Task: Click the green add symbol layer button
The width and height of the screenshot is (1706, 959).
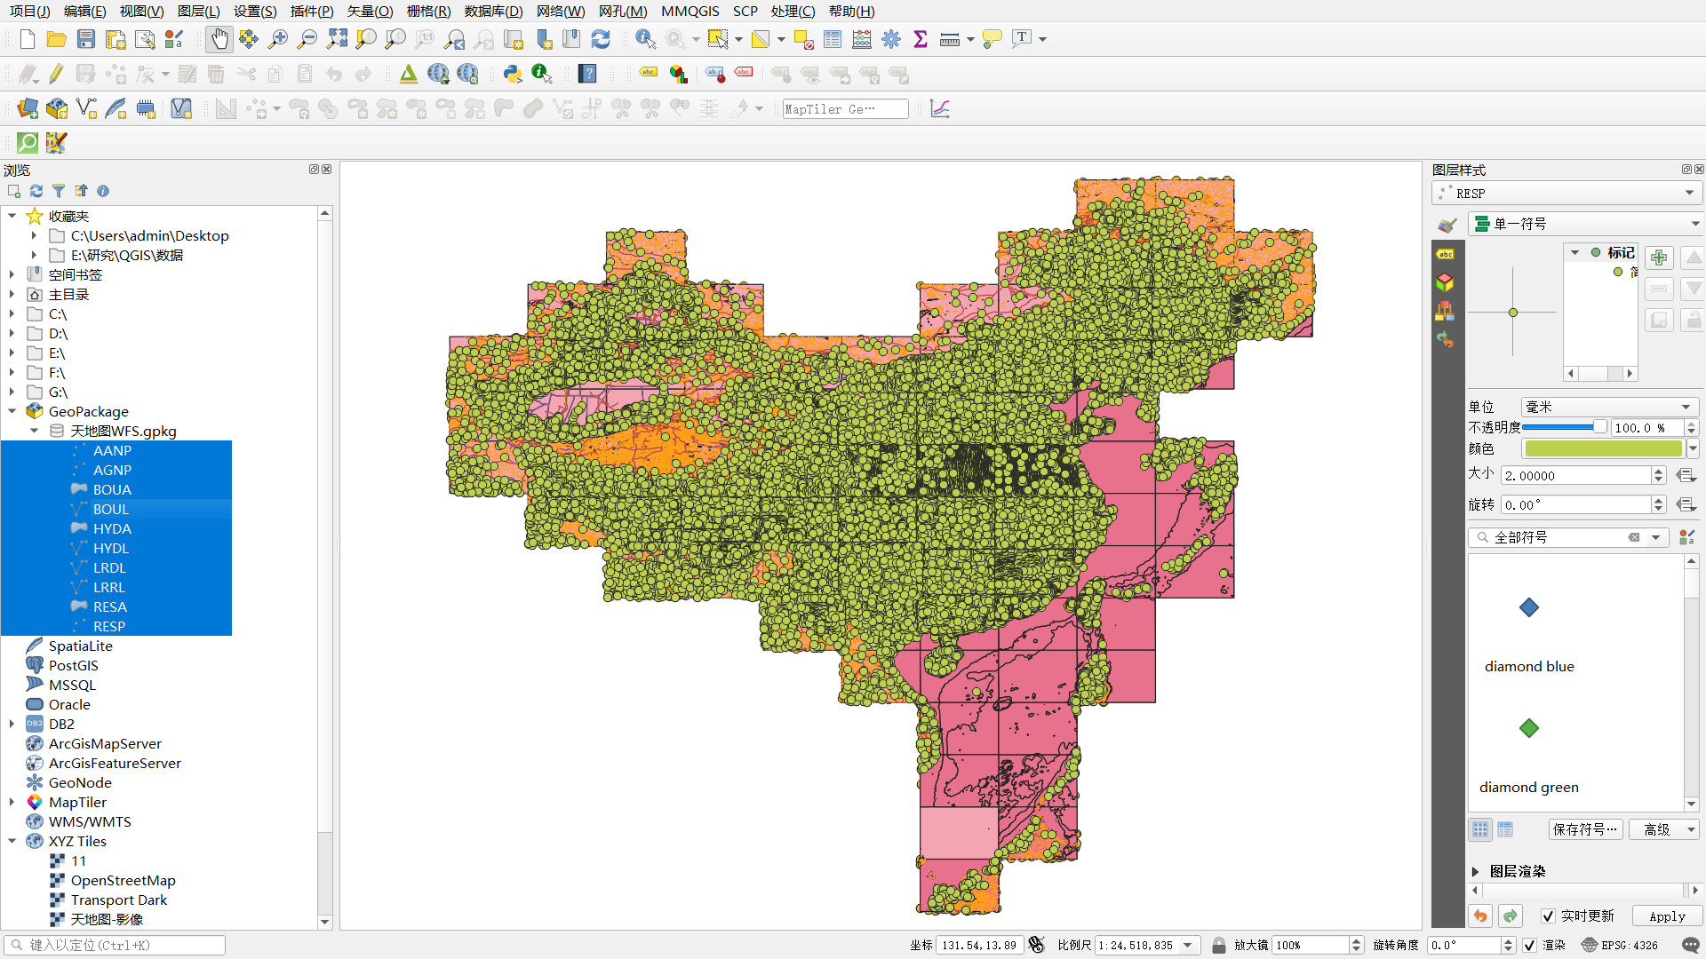Action: [x=1658, y=258]
